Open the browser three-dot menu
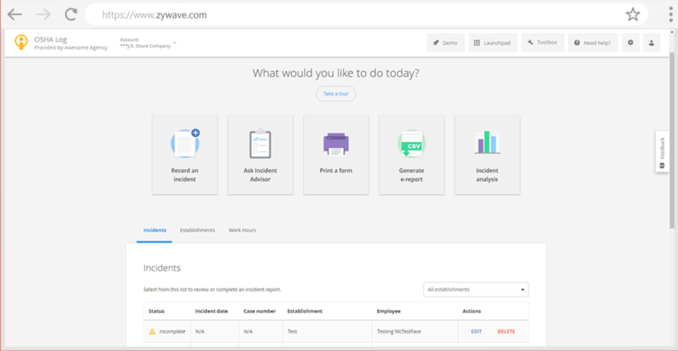678x351 pixels. click(x=671, y=14)
